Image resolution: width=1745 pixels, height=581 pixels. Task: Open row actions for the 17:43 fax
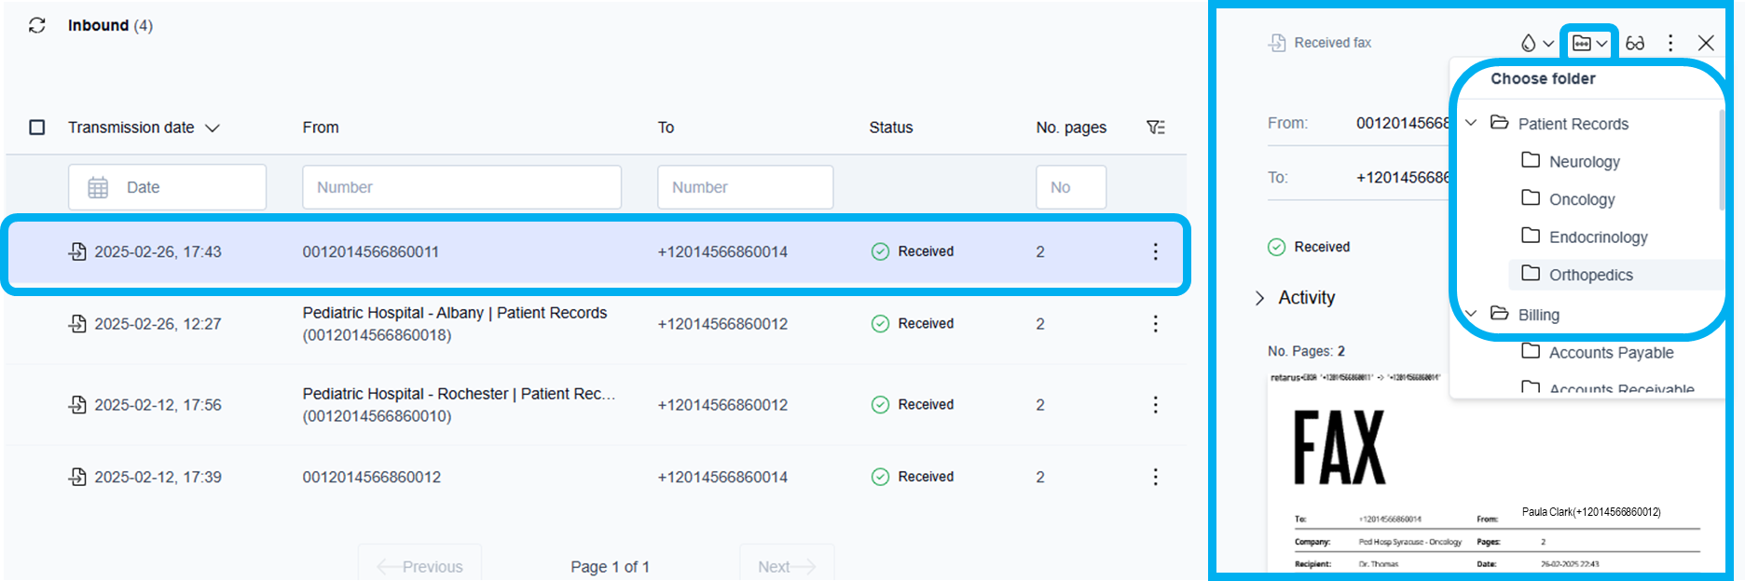(1155, 251)
